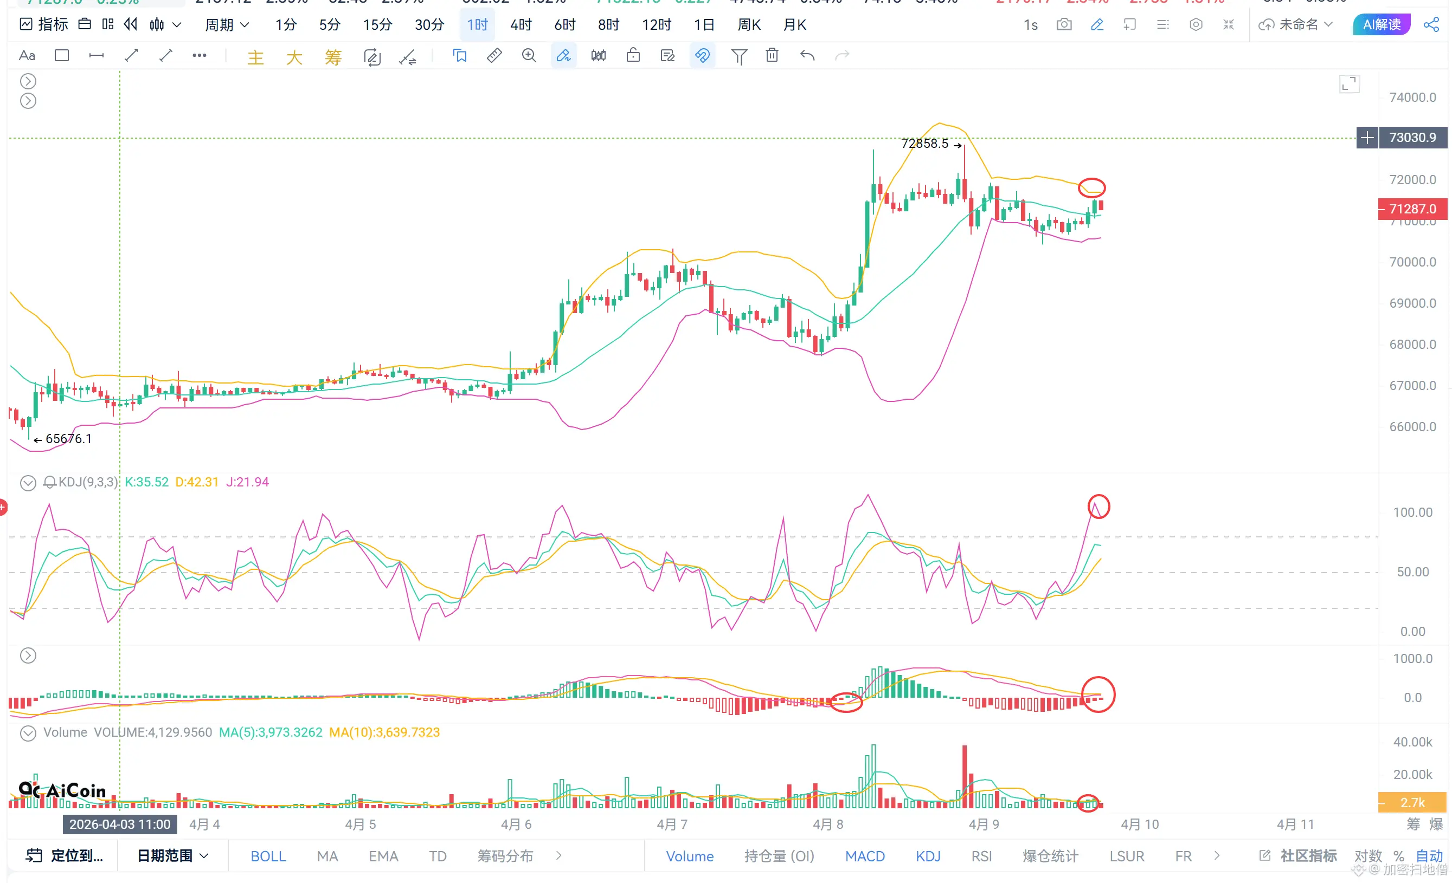Toggle the BOLL main indicator
1452x883 pixels.
pos(268,856)
